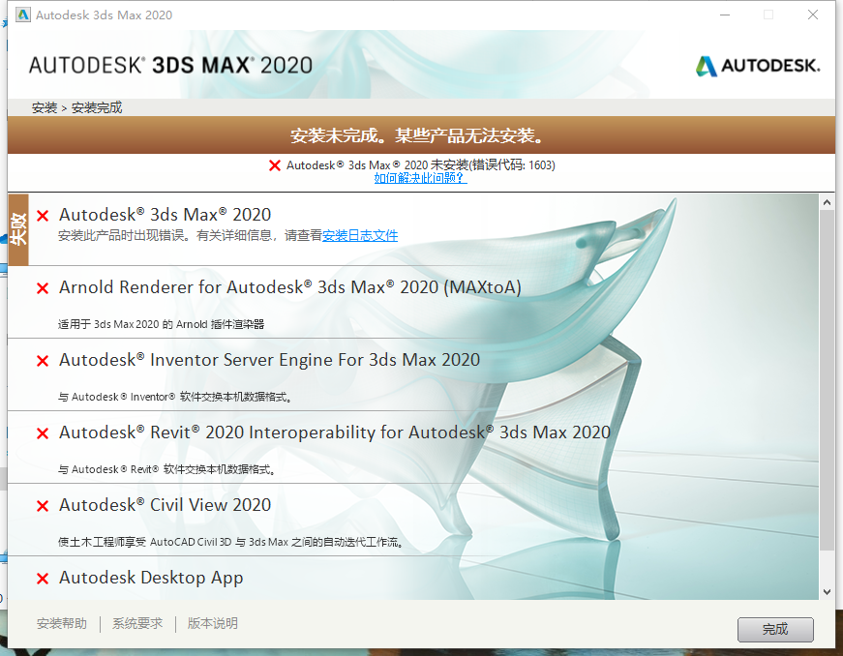Click the Autodesk icon in the title bar

(x=21, y=15)
